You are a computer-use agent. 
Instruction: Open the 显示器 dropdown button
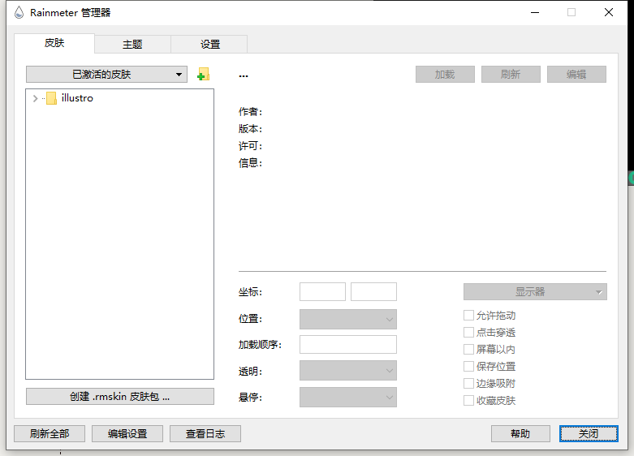(535, 292)
